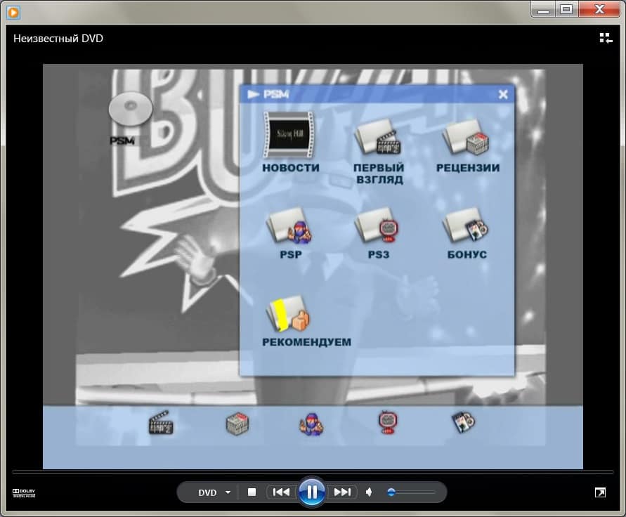Click the PSM disc icon in the menu
This screenshot has height=517, width=626.
[x=131, y=109]
